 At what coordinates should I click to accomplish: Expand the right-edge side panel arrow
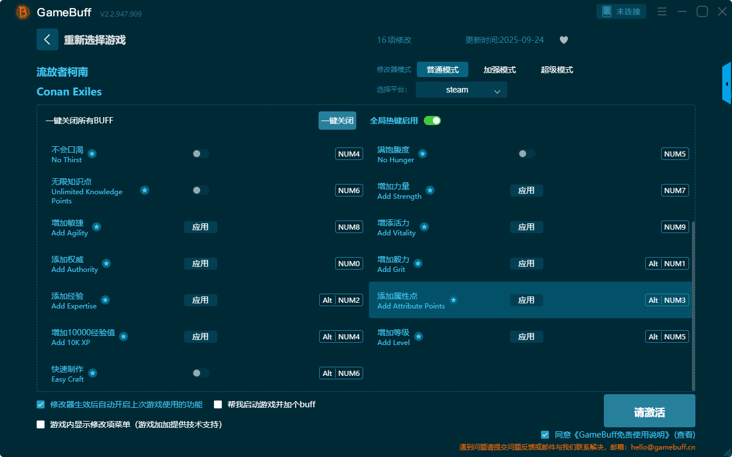[727, 84]
